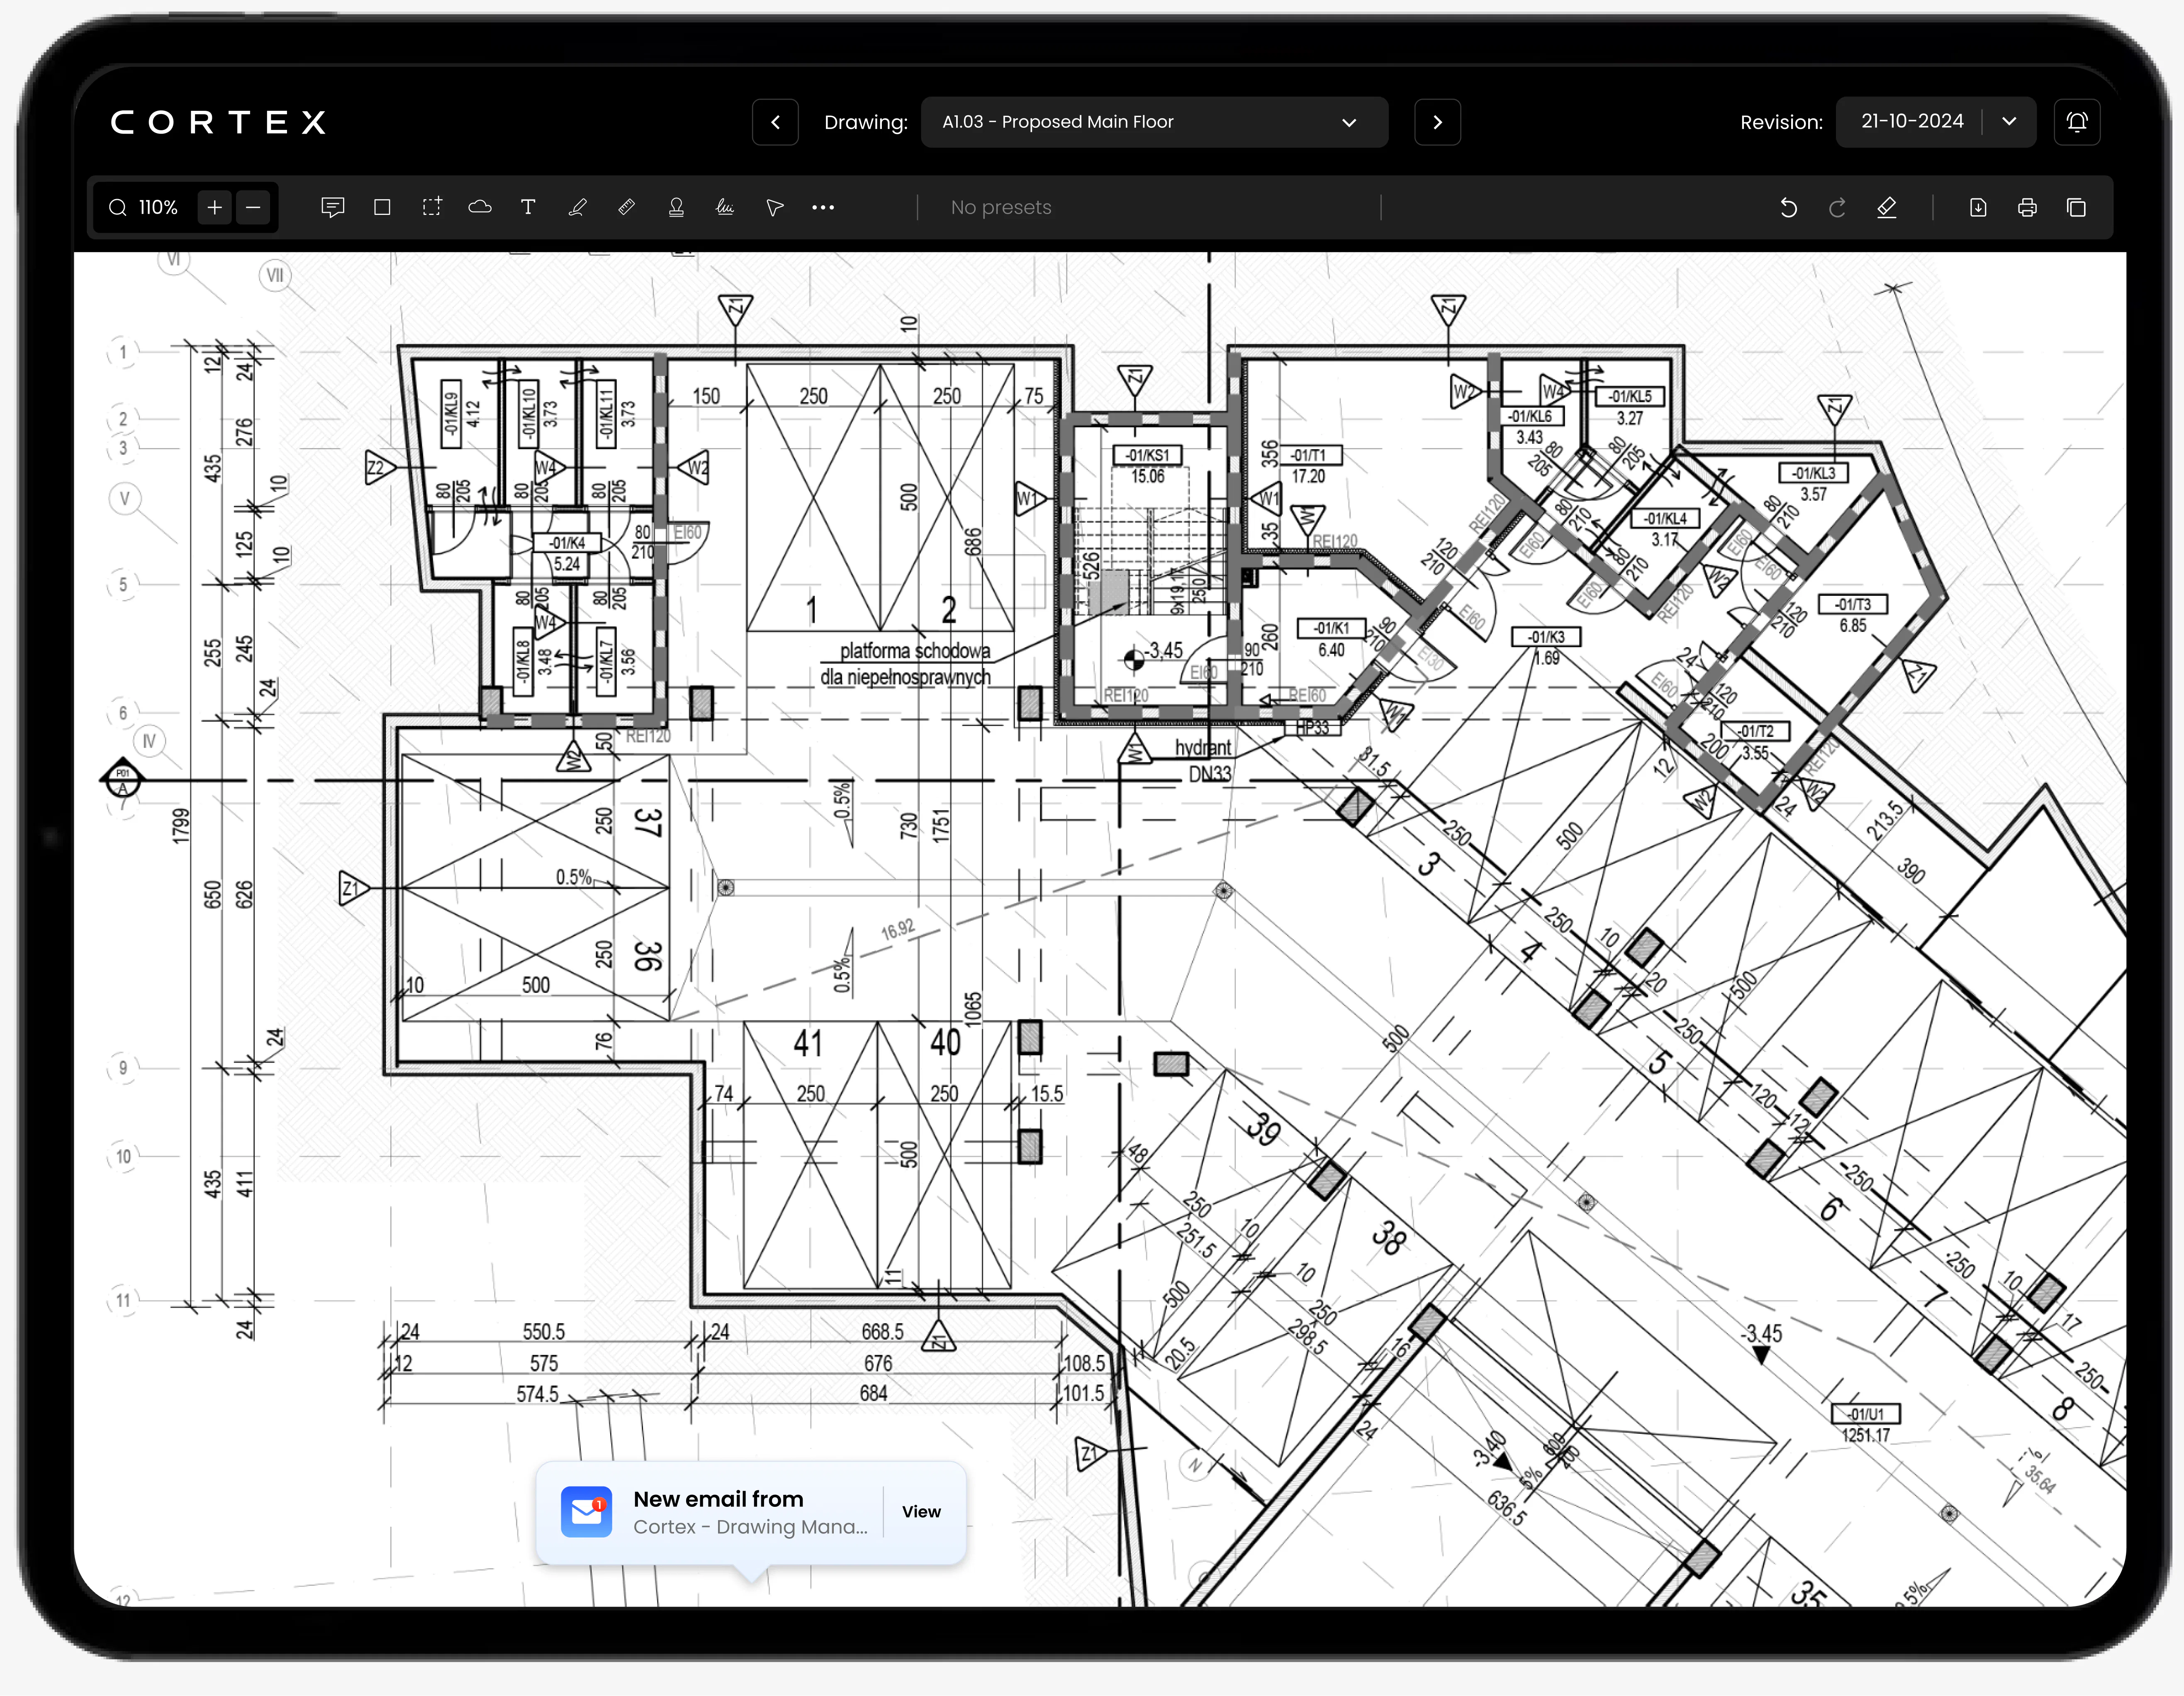This screenshot has height=1696, width=2184.
Task: Click room label -01/T1 on drawing
Action: click(x=1308, y=456)
